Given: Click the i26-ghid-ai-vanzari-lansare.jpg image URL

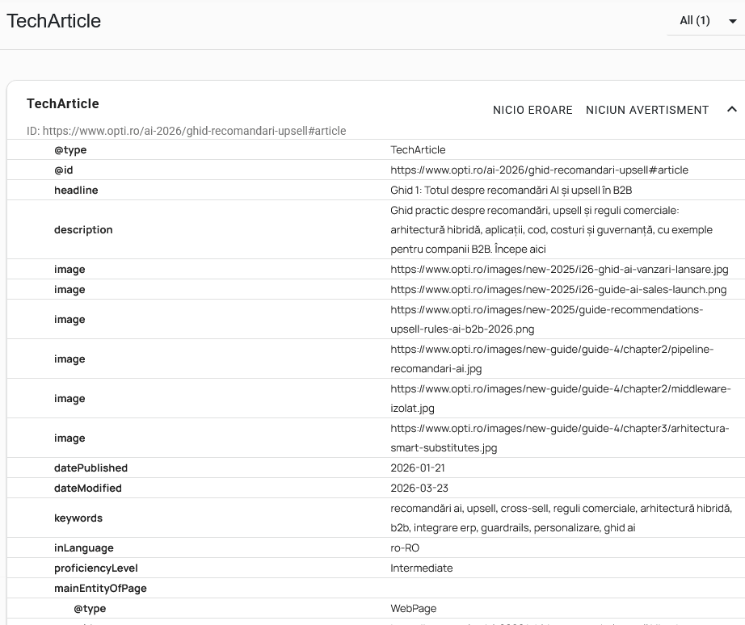Looking at the screenshot, I should 559,269.
